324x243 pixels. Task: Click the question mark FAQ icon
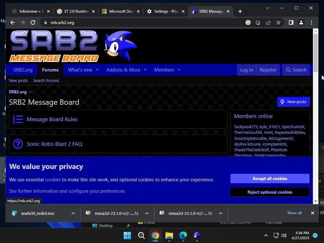tap(18, 144)
